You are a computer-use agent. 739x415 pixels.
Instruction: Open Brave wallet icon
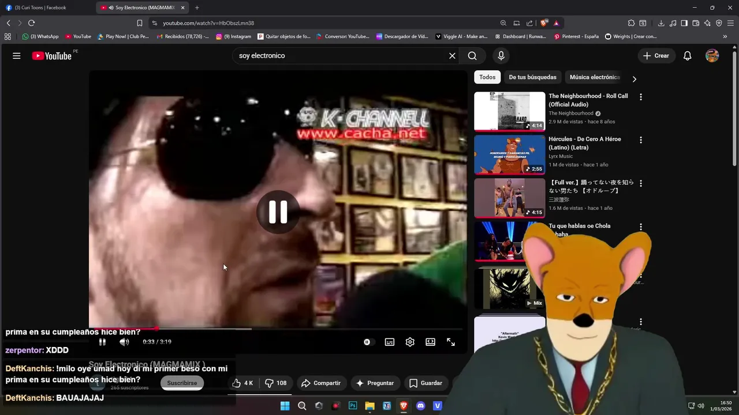(x=696, y=23)
